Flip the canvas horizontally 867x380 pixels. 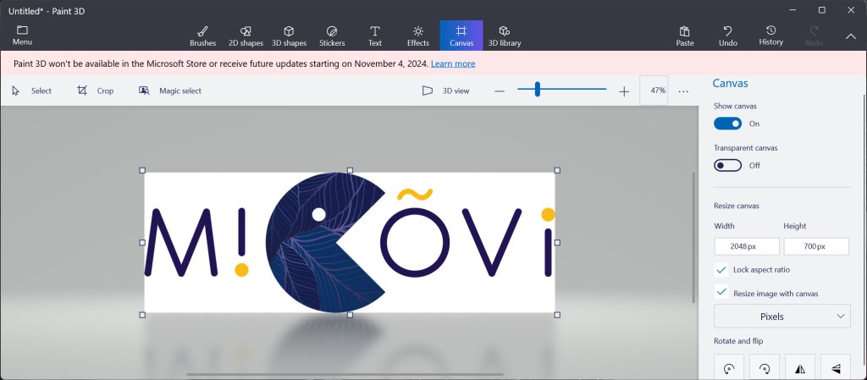click(x=800, y=368)
